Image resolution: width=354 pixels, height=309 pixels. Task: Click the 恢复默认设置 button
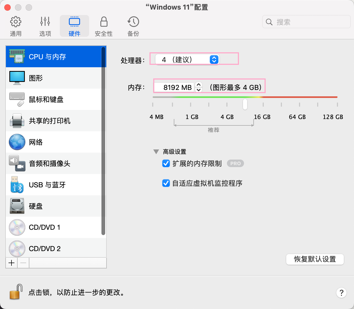click(x=315, y=259)
